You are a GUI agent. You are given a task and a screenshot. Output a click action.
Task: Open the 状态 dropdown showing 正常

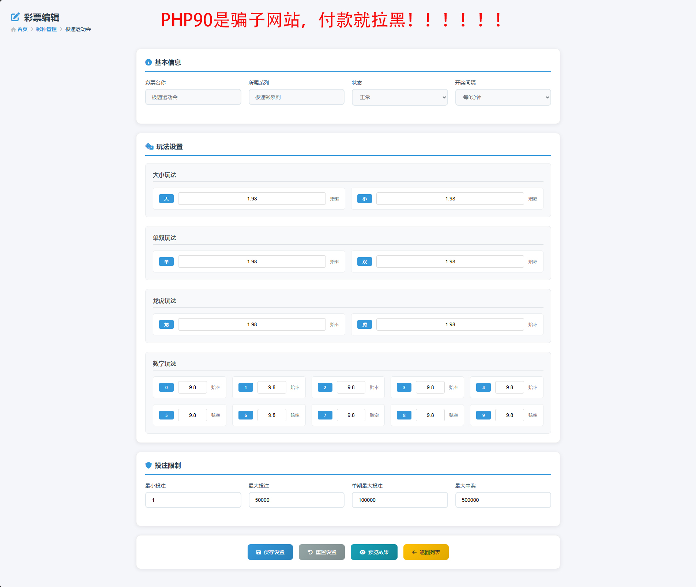(399, 97)
